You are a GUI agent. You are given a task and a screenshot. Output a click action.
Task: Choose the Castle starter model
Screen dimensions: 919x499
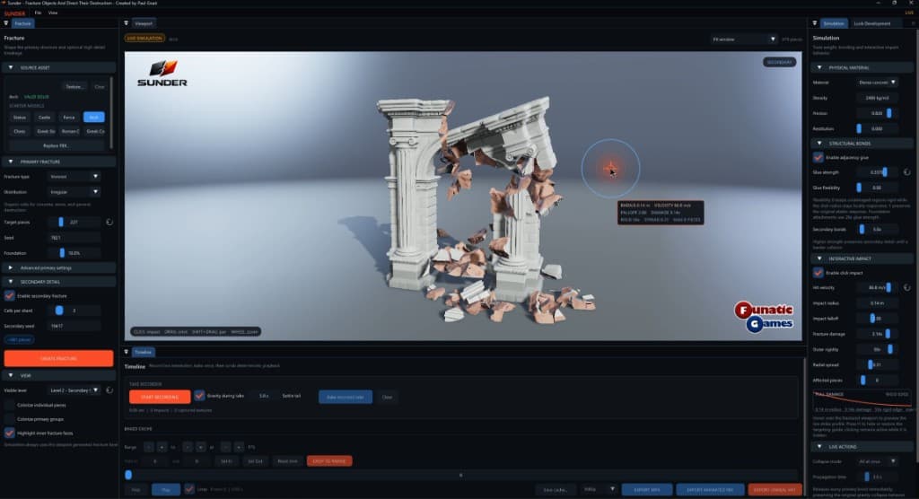pos(45,118)
